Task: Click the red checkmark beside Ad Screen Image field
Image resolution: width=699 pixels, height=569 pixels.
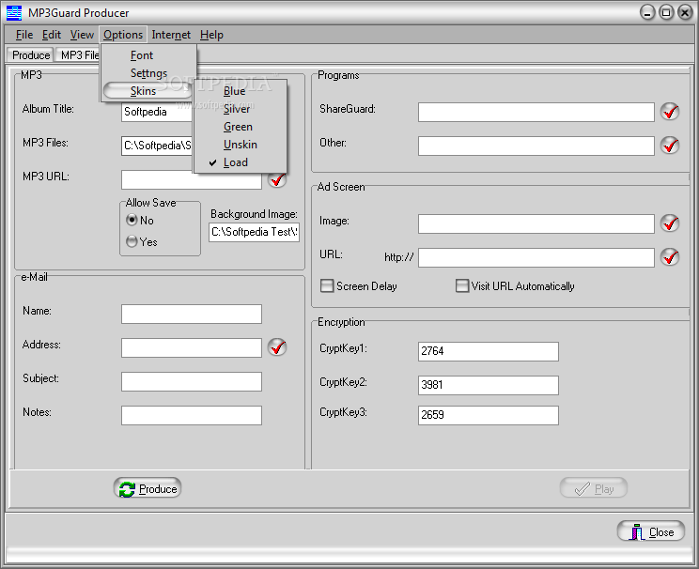Action: [x=670, y=223]
